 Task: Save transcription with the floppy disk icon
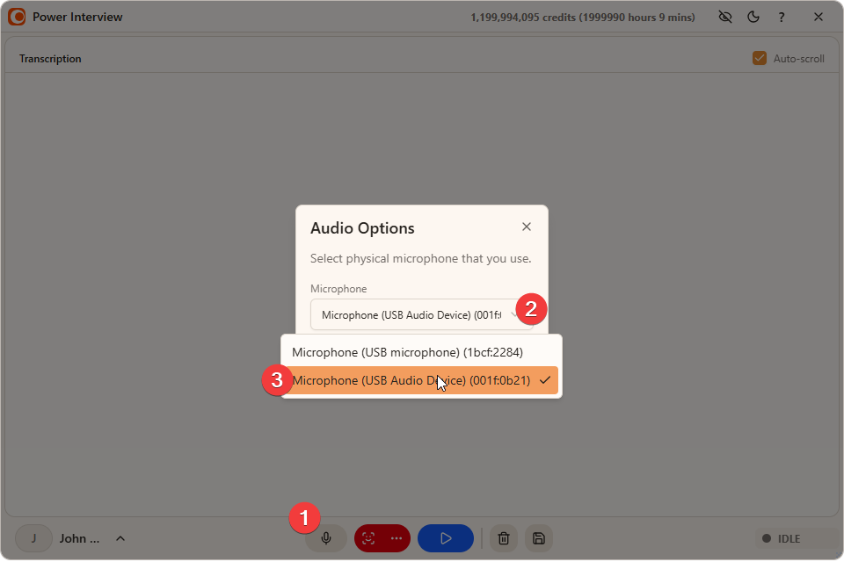[x=539, y=538]
